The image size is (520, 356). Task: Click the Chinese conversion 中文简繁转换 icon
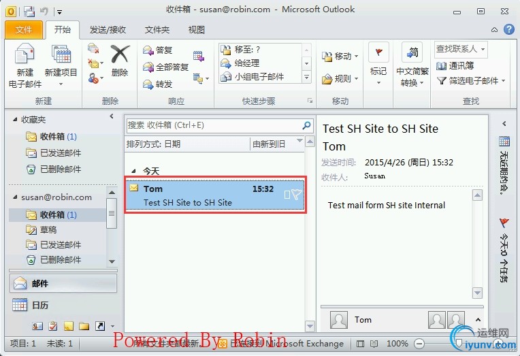click(x=412, y=52)
